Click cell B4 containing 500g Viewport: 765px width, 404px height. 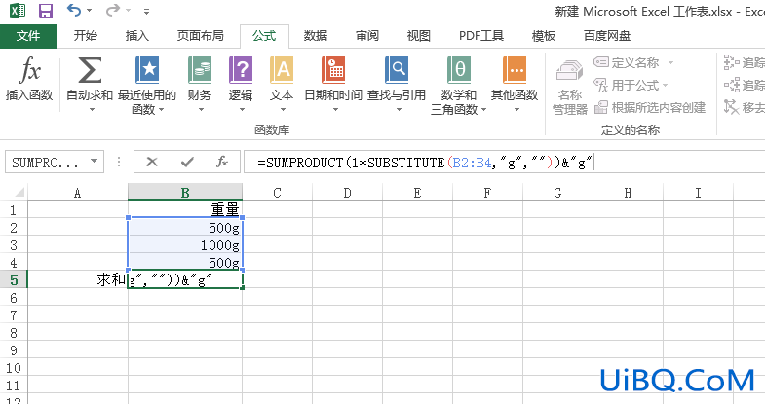185,263
